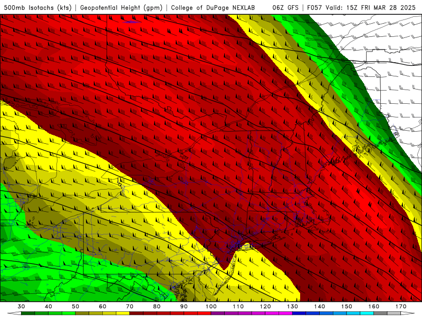
Task: Click the 'Geopotential Height (gpm)' header label
Action: (121, 7)
